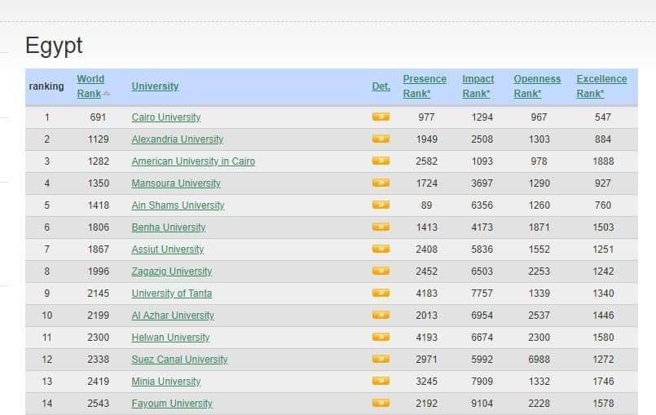Screen dimensions: 656x415
Task: Open Helwan University link
Action: (x=170, y=337)
